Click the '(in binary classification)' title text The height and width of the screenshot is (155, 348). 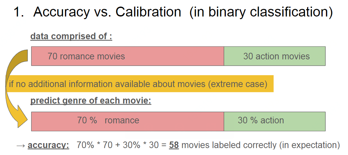point(261,12)
